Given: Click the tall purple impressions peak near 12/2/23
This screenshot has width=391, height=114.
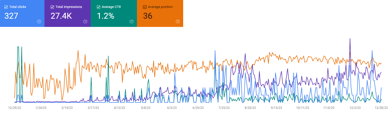Looking at the screenshot, I should (x=350, y=39).
